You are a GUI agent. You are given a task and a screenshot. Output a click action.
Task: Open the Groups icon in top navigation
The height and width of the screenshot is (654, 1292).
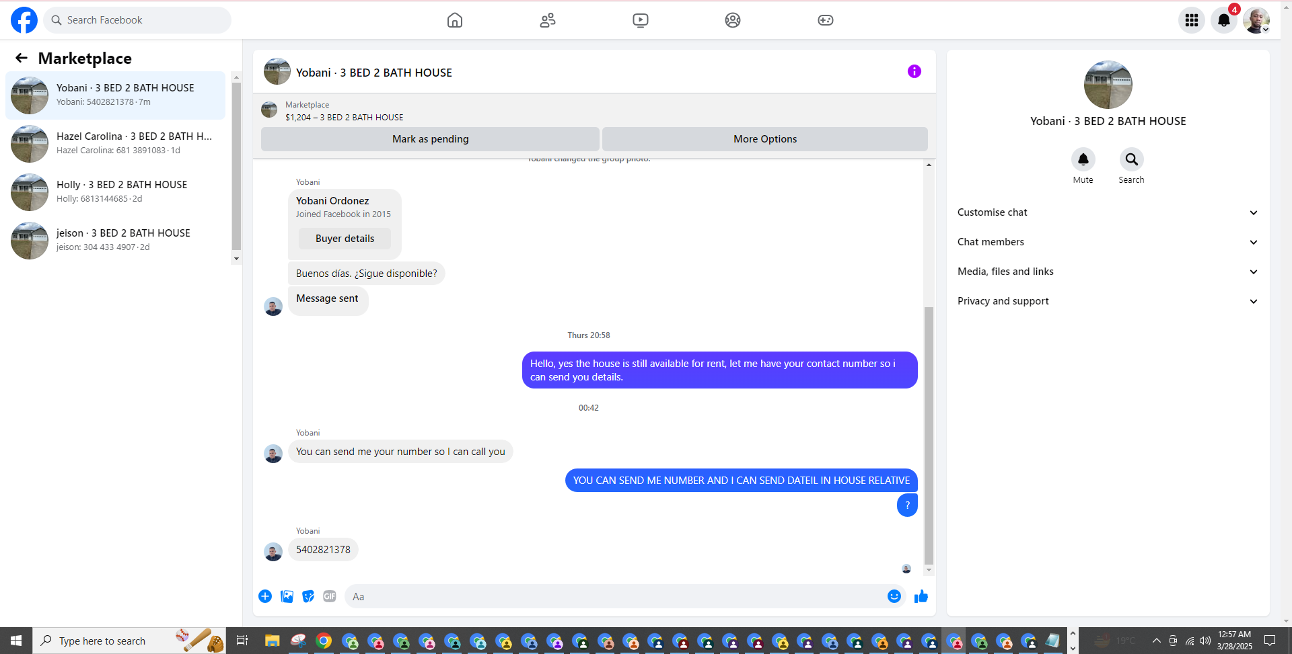pos(733,20)
